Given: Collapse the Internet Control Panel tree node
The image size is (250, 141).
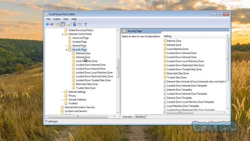Looking at the screenshot, I should coord(62,34).
